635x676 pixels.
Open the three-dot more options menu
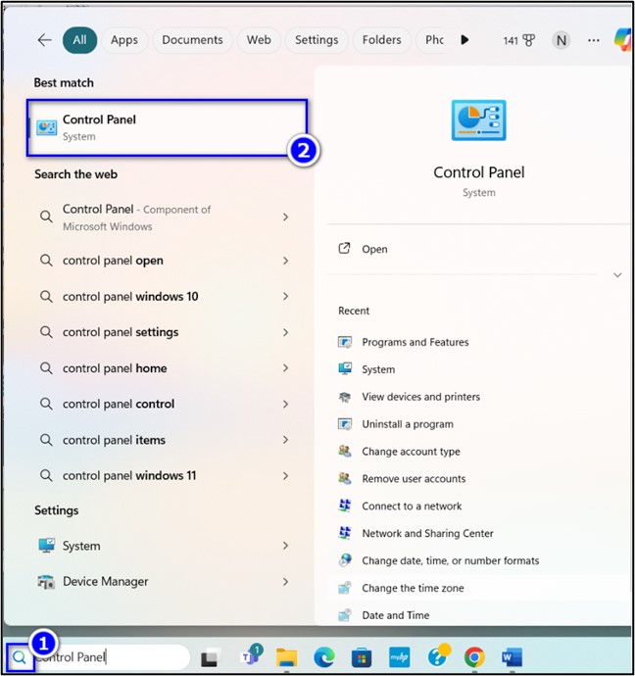[594, 40]
